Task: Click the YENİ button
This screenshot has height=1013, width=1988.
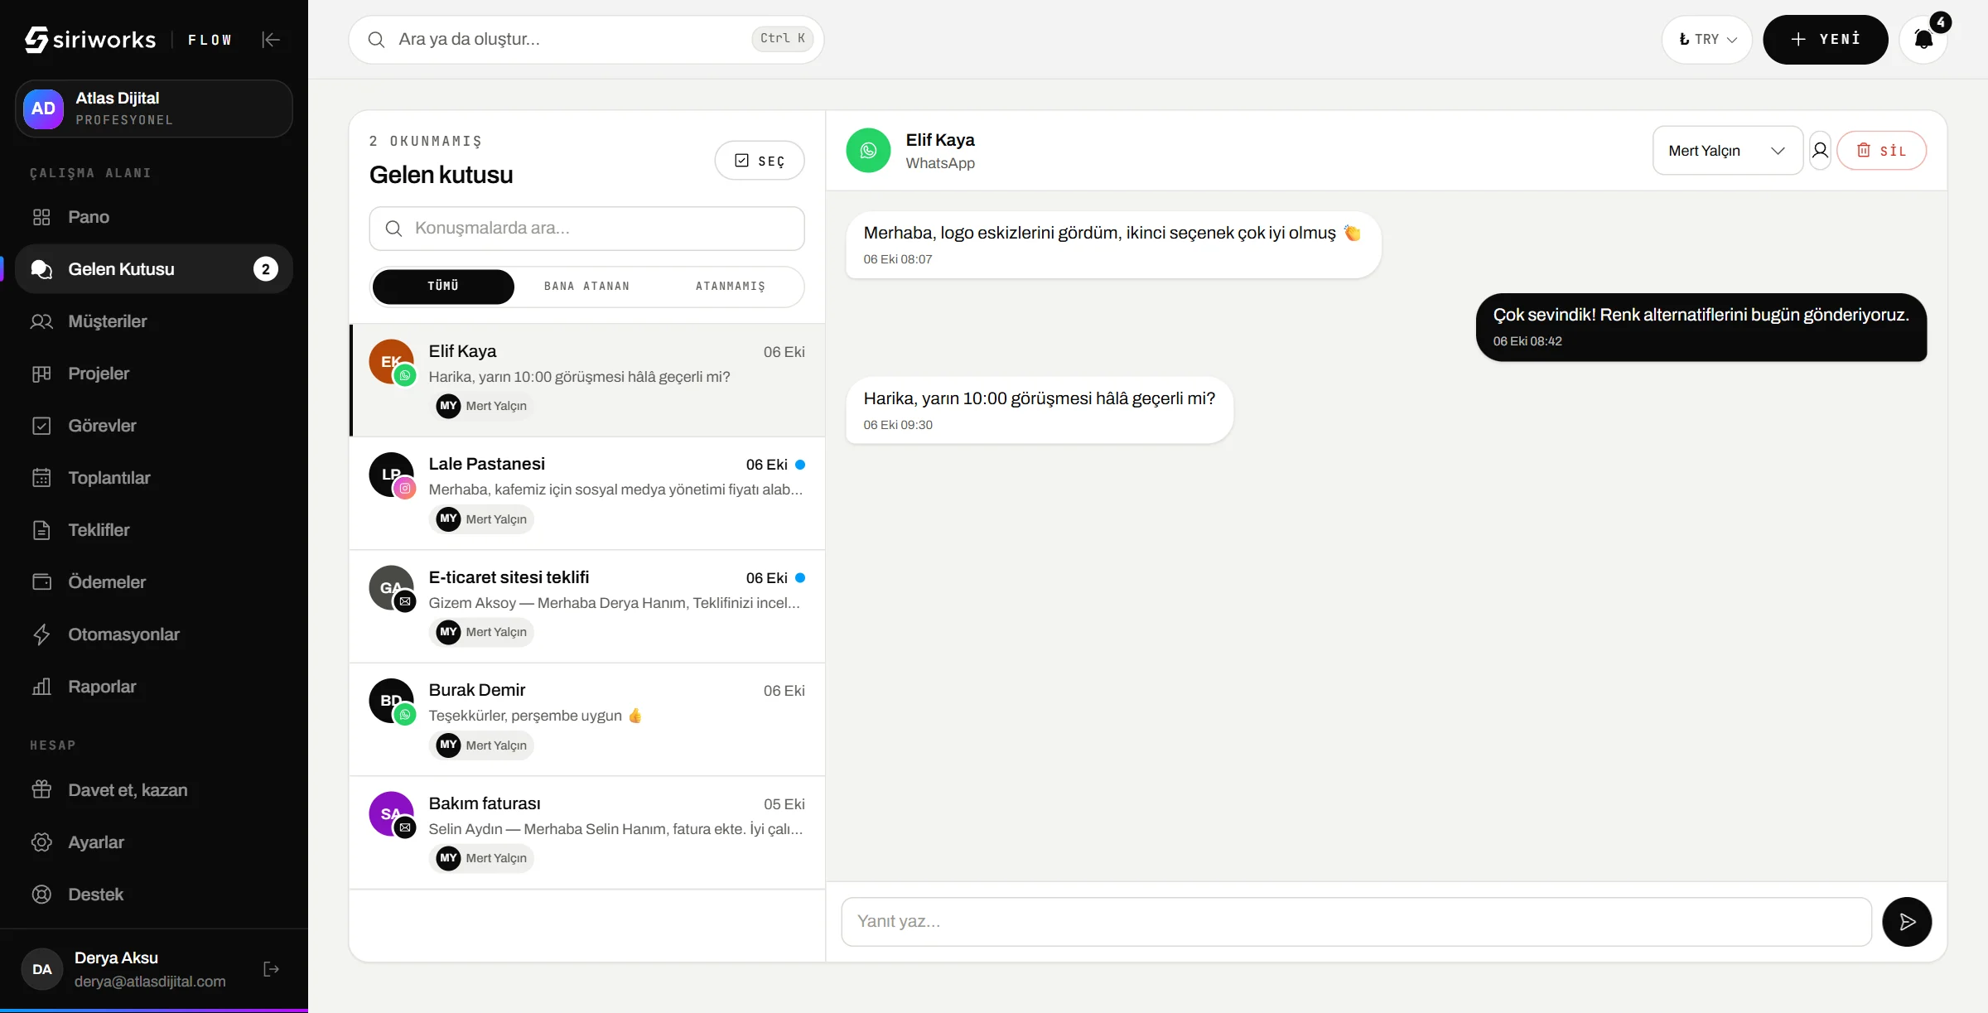Action: point(1826,39)
